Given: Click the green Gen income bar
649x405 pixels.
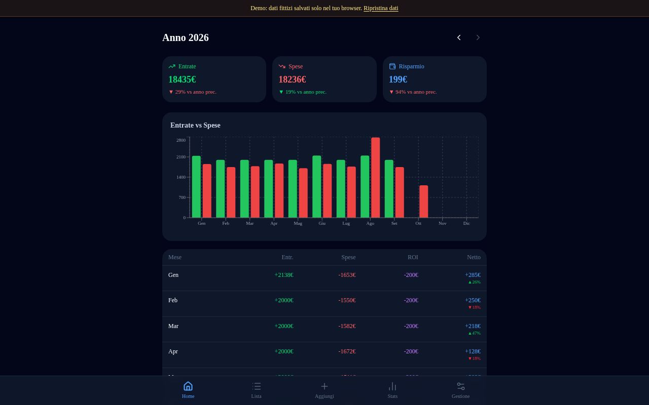Looking at the screenshot, I should (196, 187).
